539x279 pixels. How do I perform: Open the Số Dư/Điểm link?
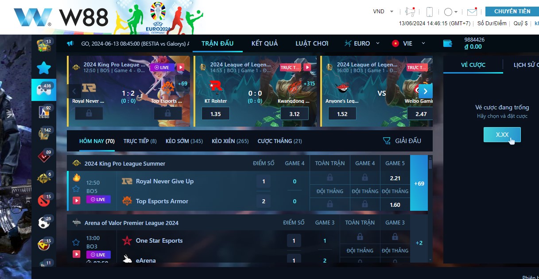click(492, 23)
